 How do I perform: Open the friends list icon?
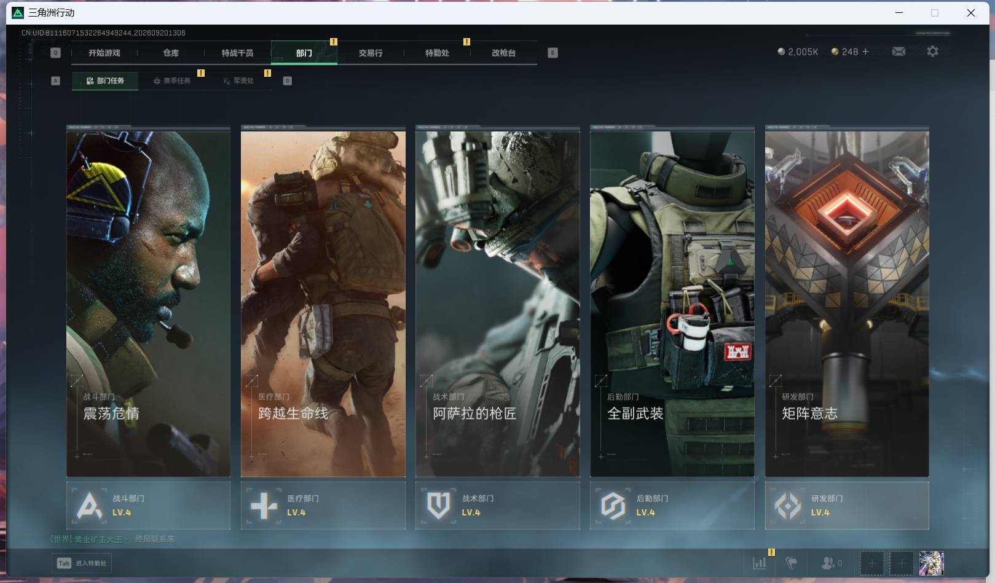832,563
